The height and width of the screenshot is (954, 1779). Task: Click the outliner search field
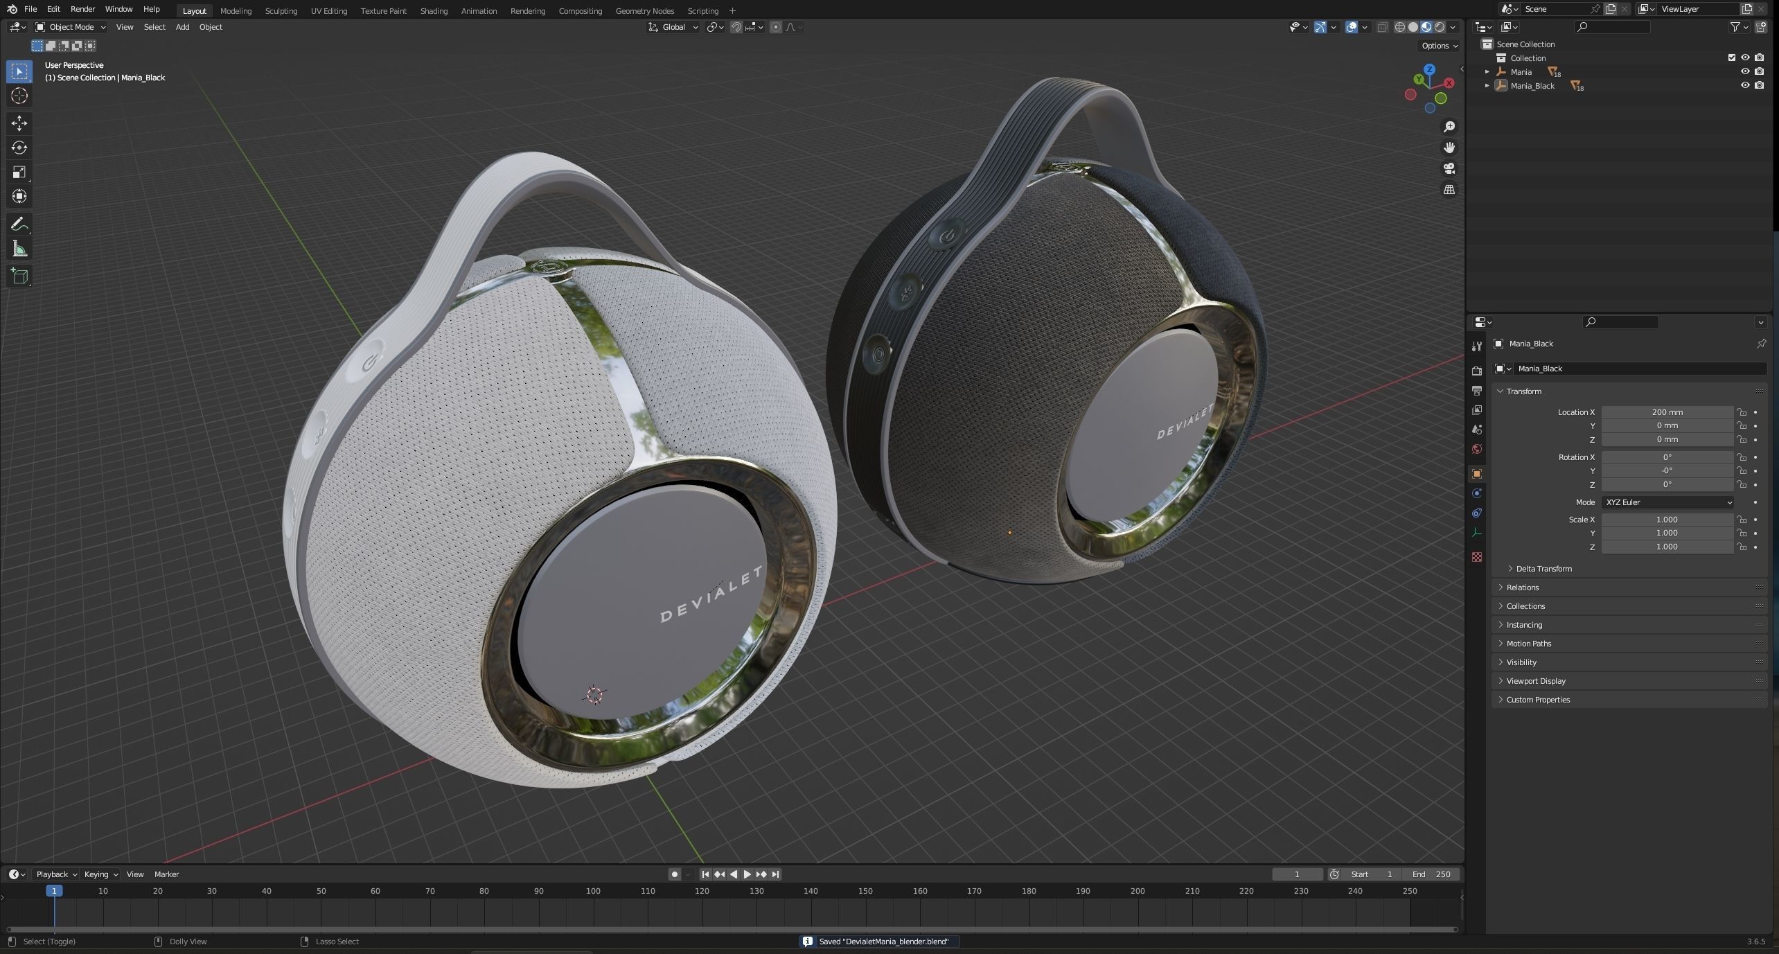point(1612,27)
